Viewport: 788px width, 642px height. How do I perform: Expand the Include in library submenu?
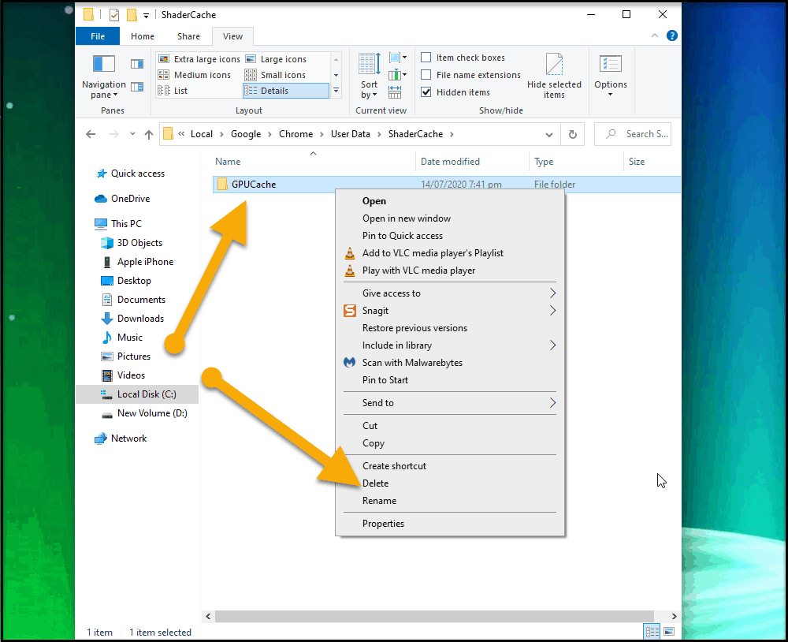tap(449, 345)
